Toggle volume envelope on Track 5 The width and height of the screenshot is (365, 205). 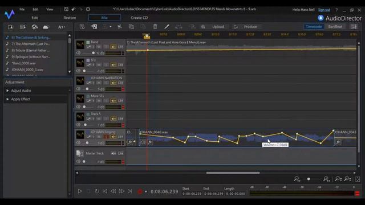[x=89, y=119]
